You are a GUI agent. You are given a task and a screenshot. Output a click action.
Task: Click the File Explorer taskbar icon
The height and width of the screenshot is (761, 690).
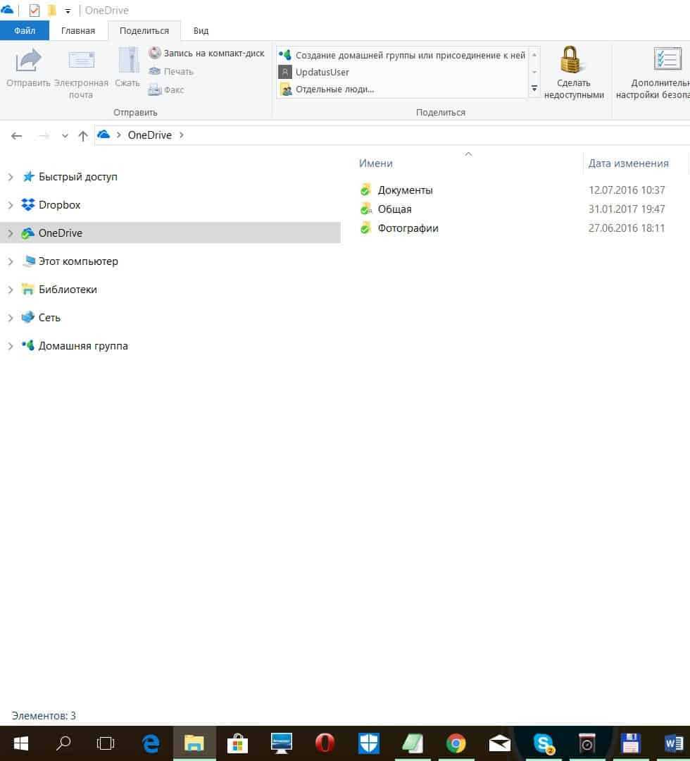pos(194,743)
